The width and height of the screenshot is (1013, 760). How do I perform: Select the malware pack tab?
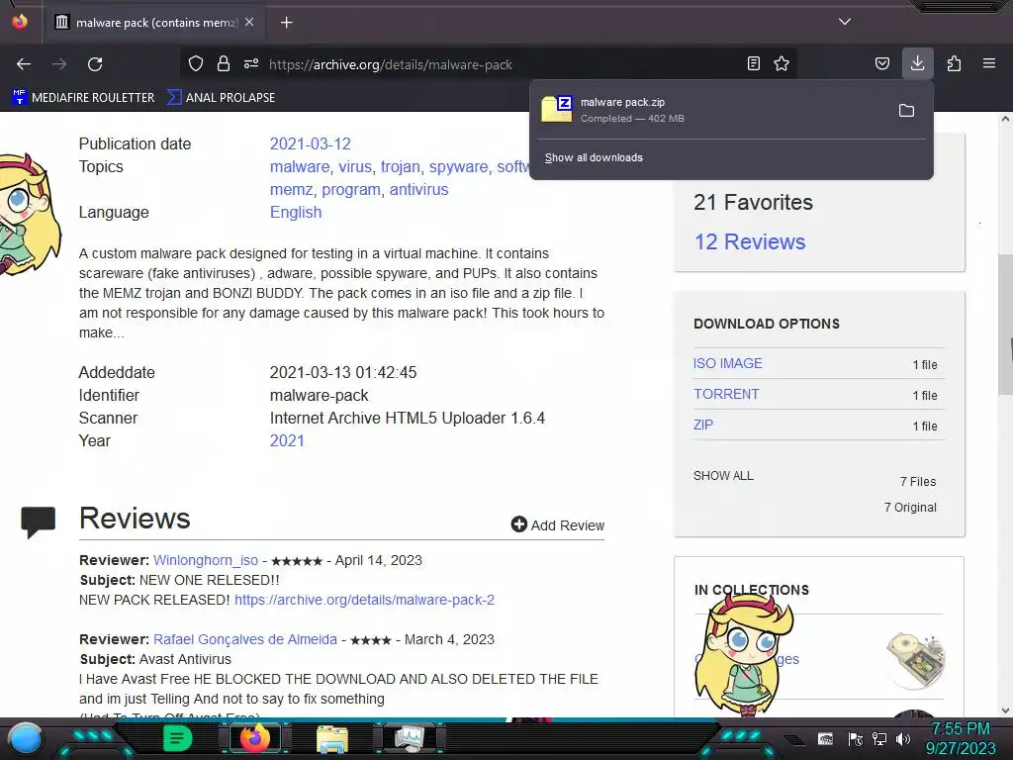point(151,23)
